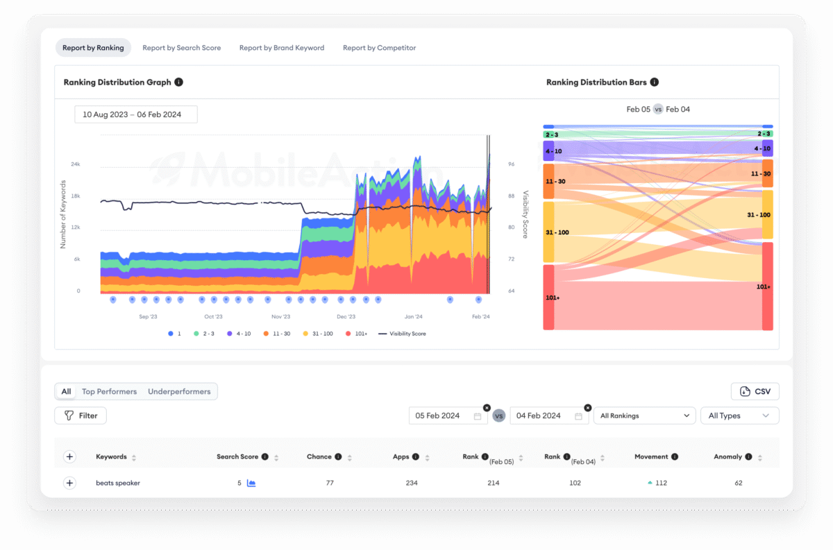Open the All Types dropdown
The width and height of the screenshot is (833, 550).
coord(739,415)
